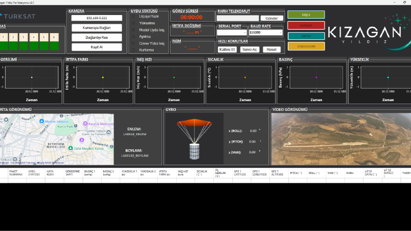Click the green BAŞLA button
The height and width of the screenshot is (231, 411).
click(306, 15)
